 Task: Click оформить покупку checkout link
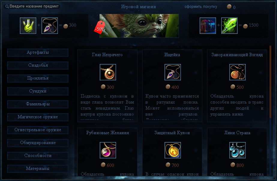point(201,7)
